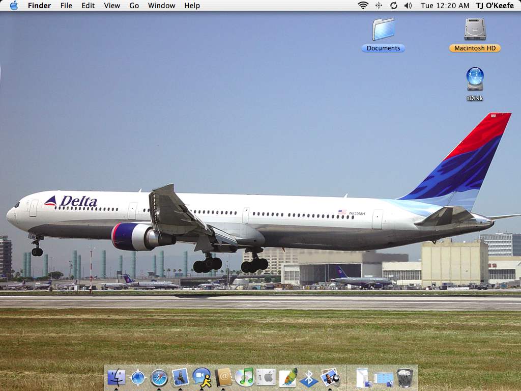
Task: Open the Edit menu
Action: [88, 6]
